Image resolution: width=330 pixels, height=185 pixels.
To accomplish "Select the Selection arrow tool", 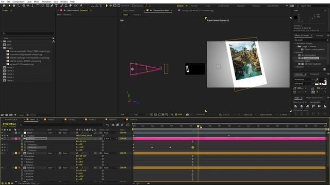I will tap(9, 6).
